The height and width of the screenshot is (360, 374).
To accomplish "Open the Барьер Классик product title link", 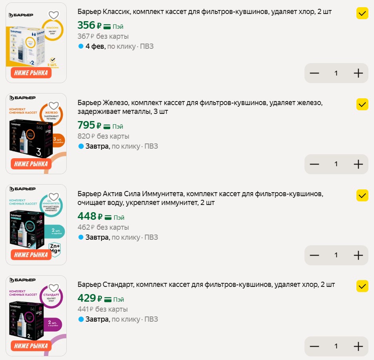I will [x=205, y=12].
